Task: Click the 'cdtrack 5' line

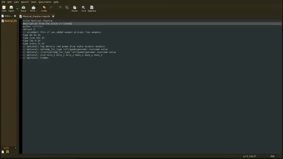Action: 29,30
